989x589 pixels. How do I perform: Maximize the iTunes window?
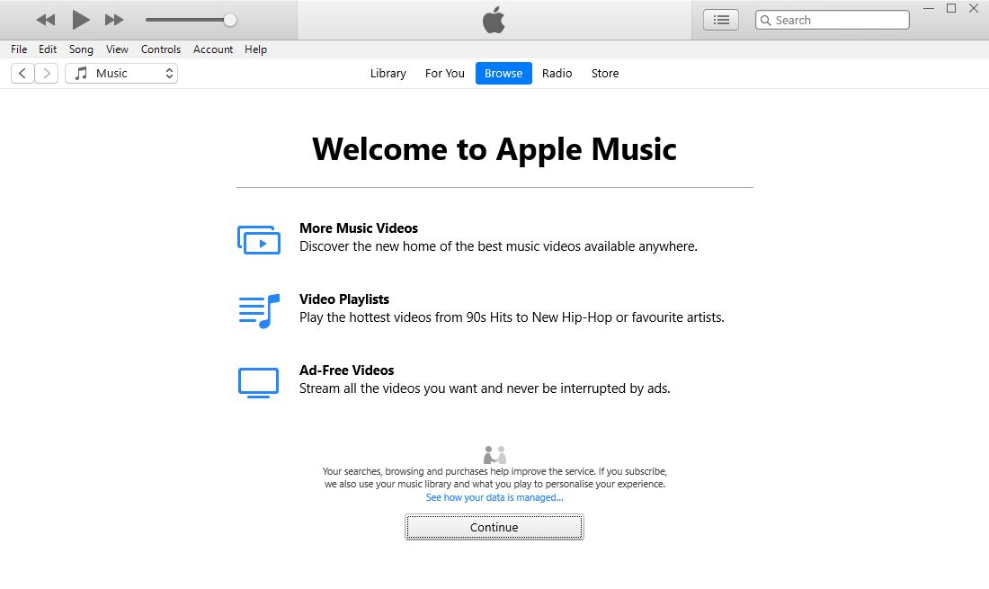951,8
